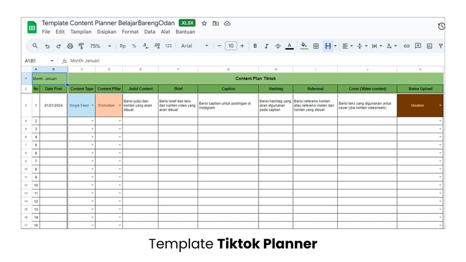Decrease font size with minus button

(x=220, y=46)
